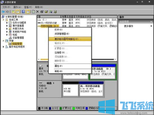Click the magnifier search toolbar icon
154x115 pixels.
click(x=51, y=12)
